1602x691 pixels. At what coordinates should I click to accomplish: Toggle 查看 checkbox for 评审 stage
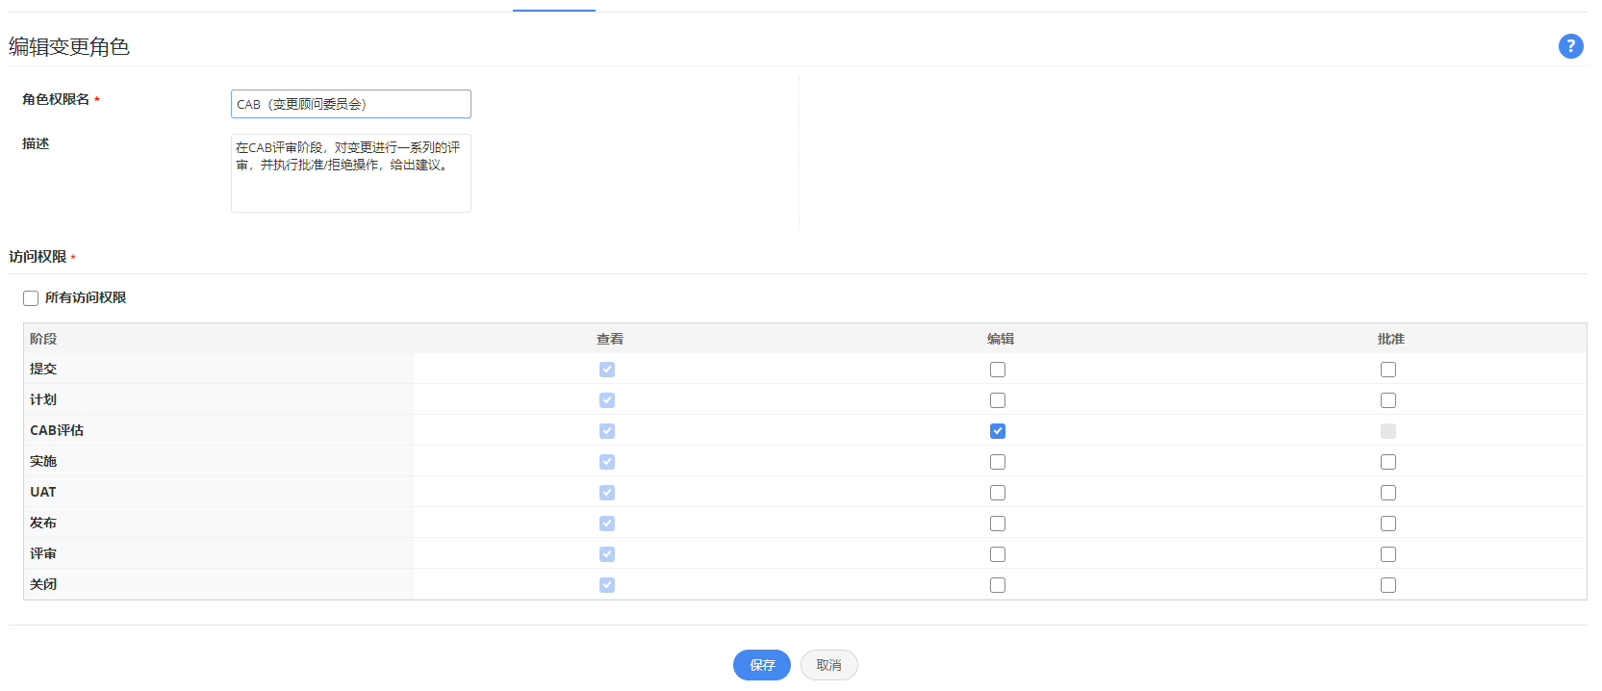click(x=607, y=554)
